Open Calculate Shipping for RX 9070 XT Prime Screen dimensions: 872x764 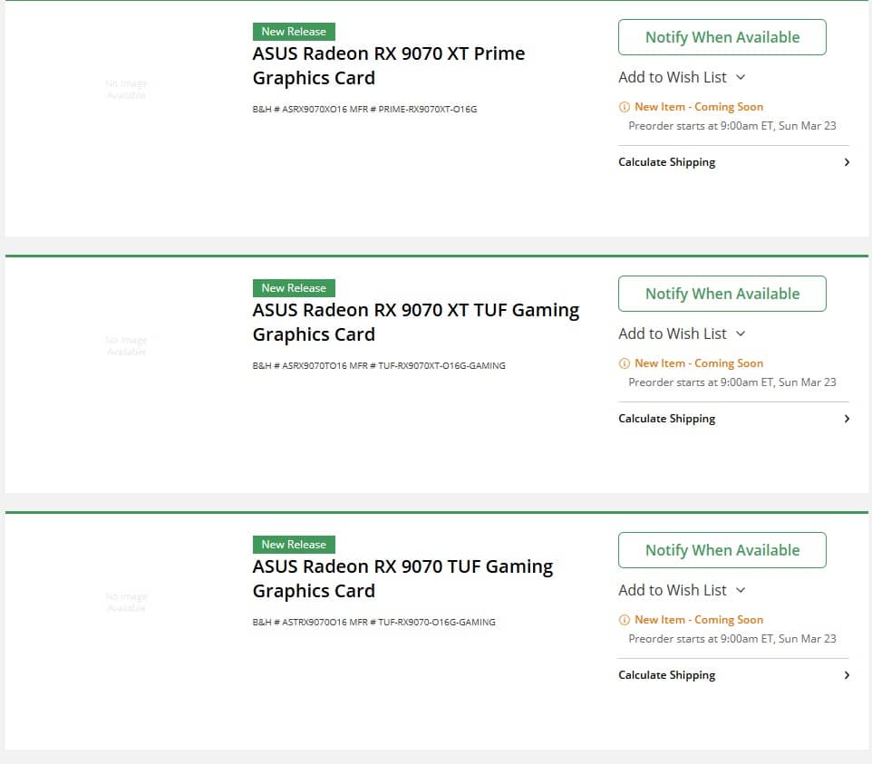pyautogui.click(x=733, y=162)
